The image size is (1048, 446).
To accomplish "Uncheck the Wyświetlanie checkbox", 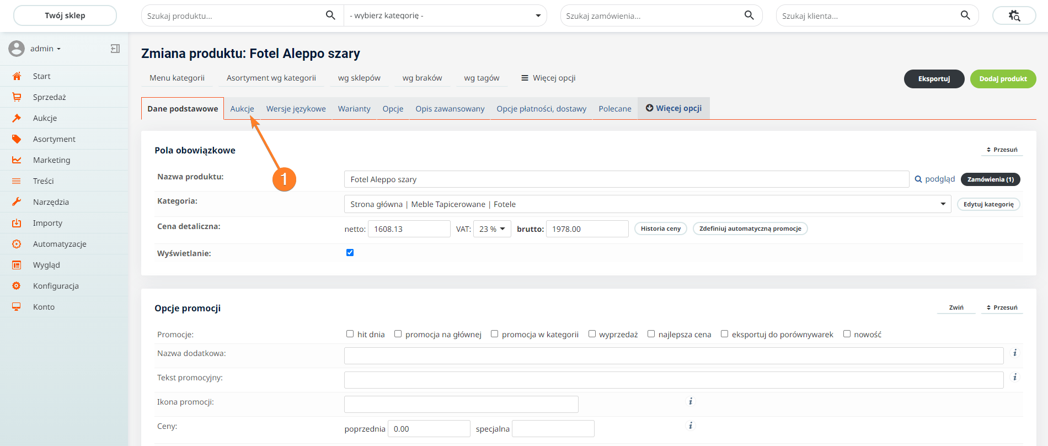I will tap(350, 253).
